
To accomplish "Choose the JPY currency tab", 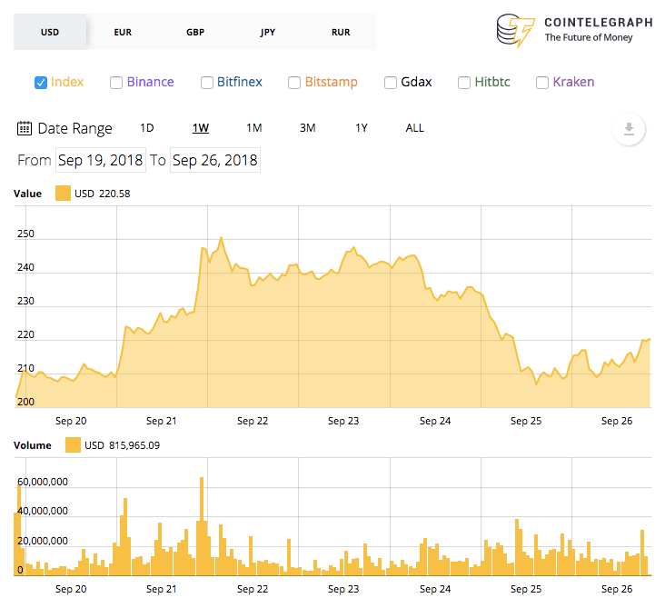I will (268, 32).
